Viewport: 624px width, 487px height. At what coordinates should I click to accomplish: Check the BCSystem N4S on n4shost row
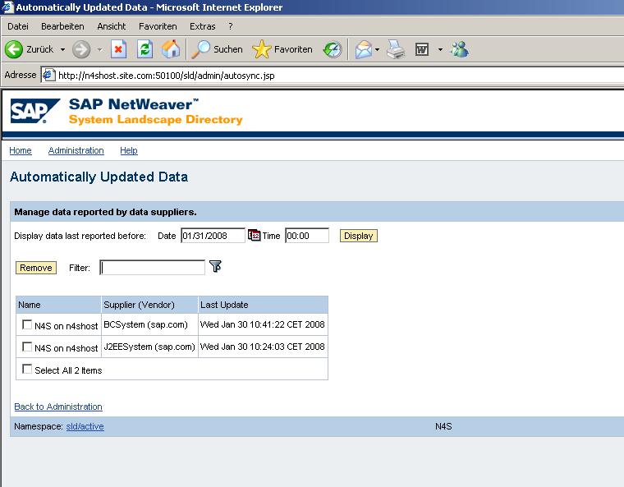(x=27, y=325)
